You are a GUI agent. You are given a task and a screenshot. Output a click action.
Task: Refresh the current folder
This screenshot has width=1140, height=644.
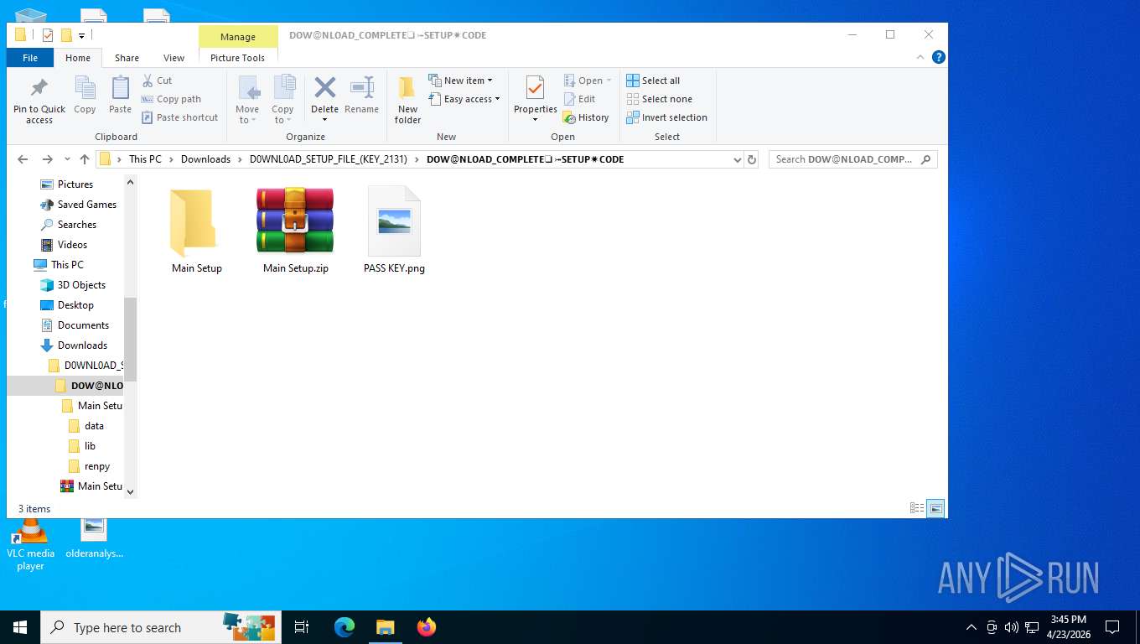tap(752, 159)
